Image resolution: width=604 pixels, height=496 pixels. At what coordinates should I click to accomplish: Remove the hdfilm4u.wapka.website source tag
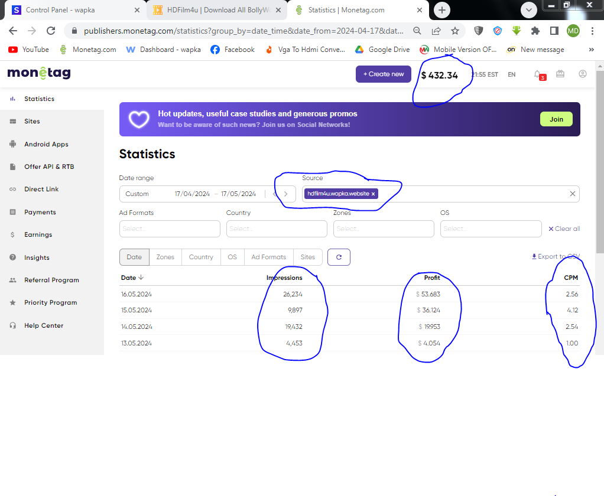(373, 194)
